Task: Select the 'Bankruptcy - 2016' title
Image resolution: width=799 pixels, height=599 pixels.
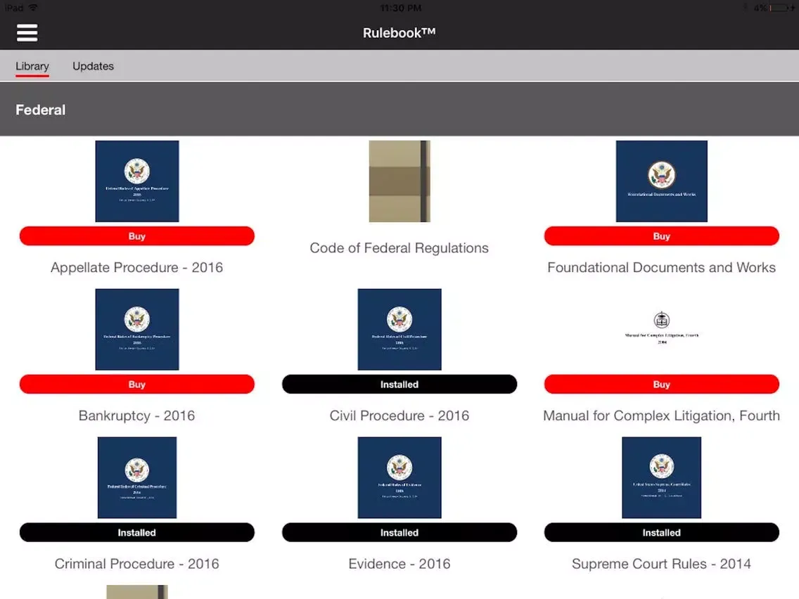Action: point(137,416)
